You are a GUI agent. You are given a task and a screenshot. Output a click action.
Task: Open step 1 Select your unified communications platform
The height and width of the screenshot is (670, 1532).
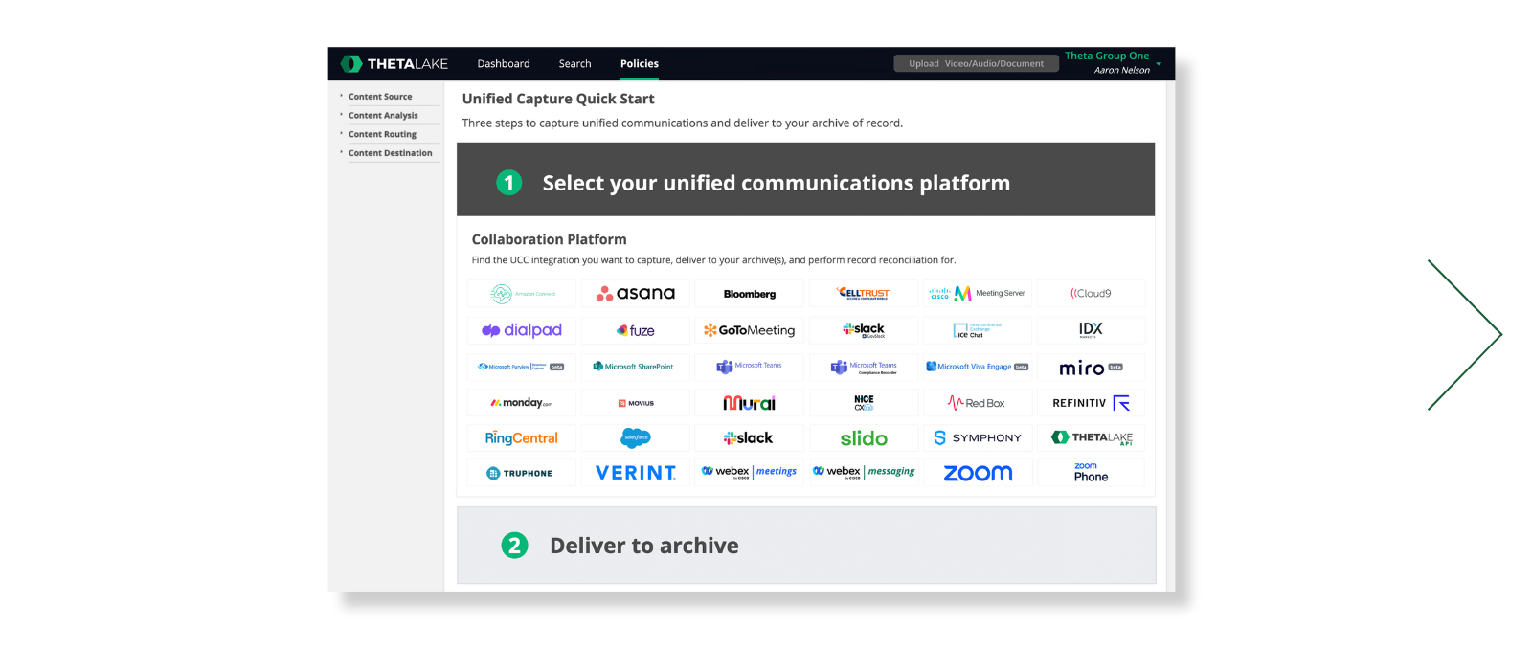point(805,180)
